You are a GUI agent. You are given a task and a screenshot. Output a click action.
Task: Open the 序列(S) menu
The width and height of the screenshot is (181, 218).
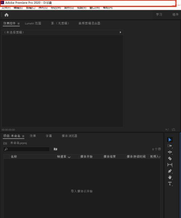[x=43, y=8]
